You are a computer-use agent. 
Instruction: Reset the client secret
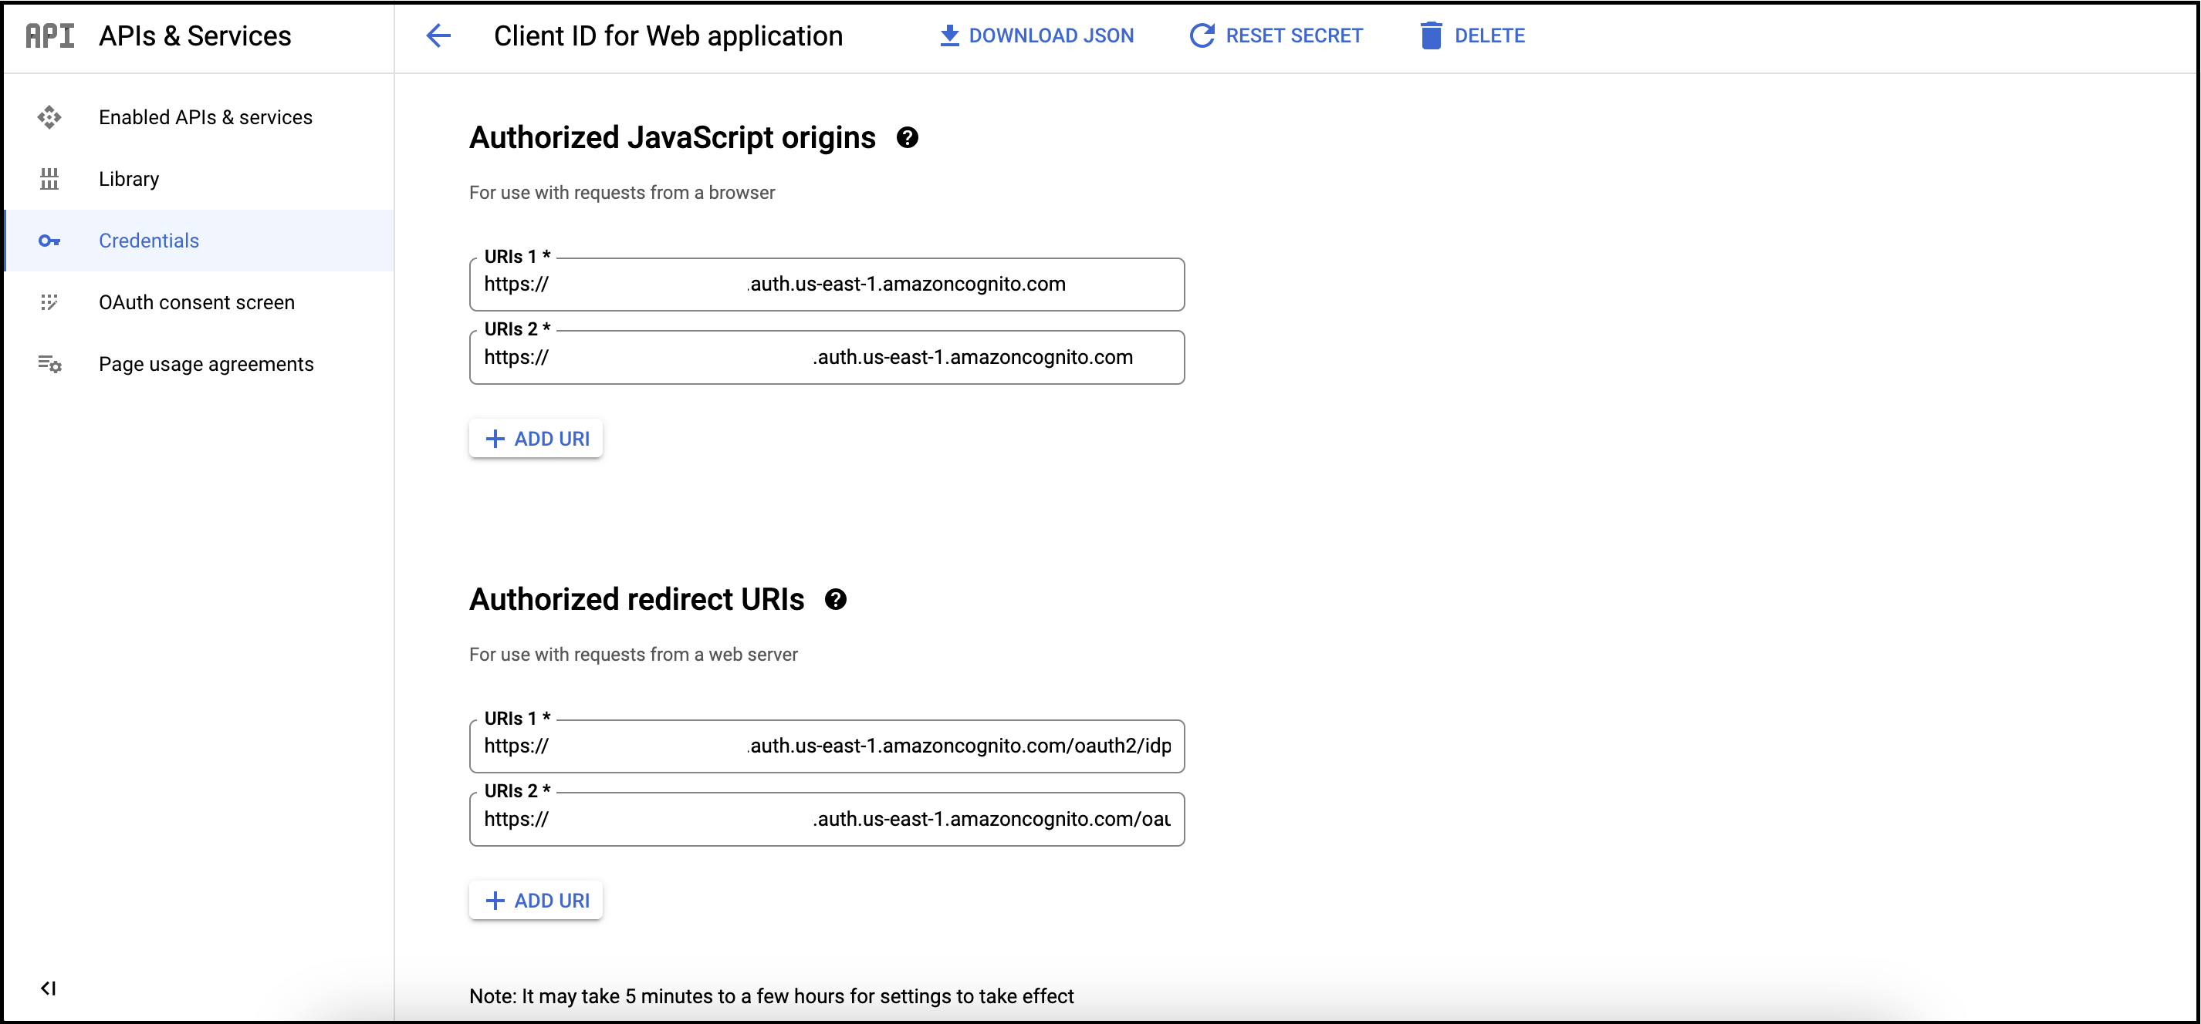pyautogui.click(x=1276, y=36)
